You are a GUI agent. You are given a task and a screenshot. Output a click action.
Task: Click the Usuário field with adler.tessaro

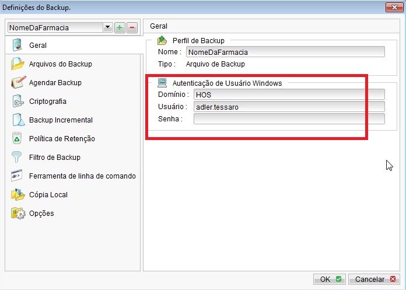point(289,107)
